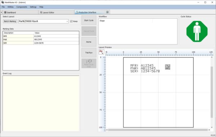This screenshot has height=137, width=216.
Task: Close the Production Interface tab
Action: tap(107, 12)
